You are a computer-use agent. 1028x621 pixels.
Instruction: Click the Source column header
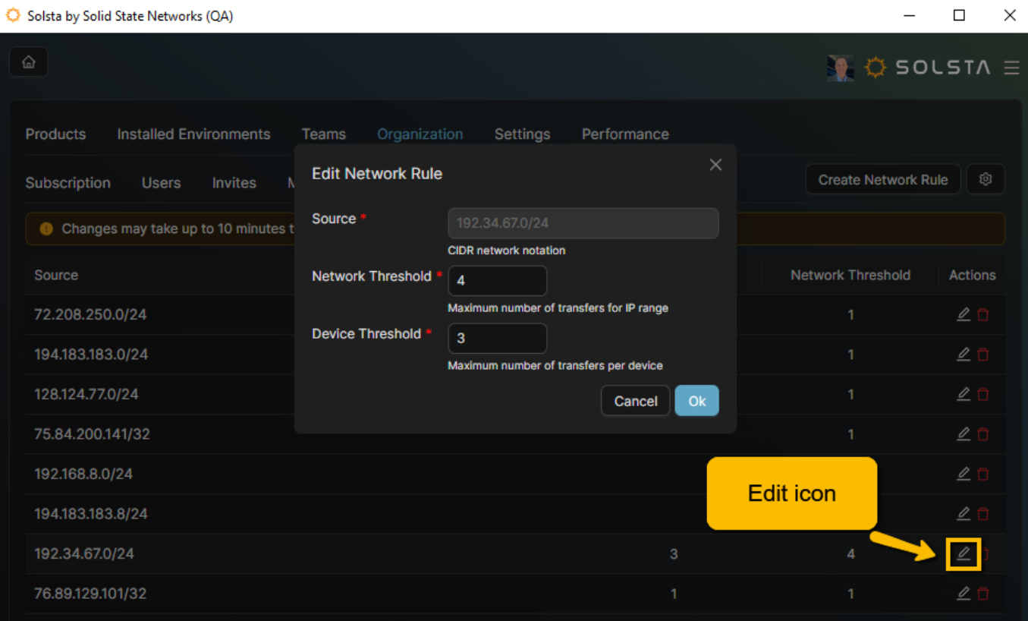pos(56,275)
